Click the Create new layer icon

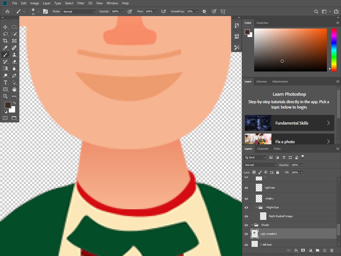[x=324, y=250]
